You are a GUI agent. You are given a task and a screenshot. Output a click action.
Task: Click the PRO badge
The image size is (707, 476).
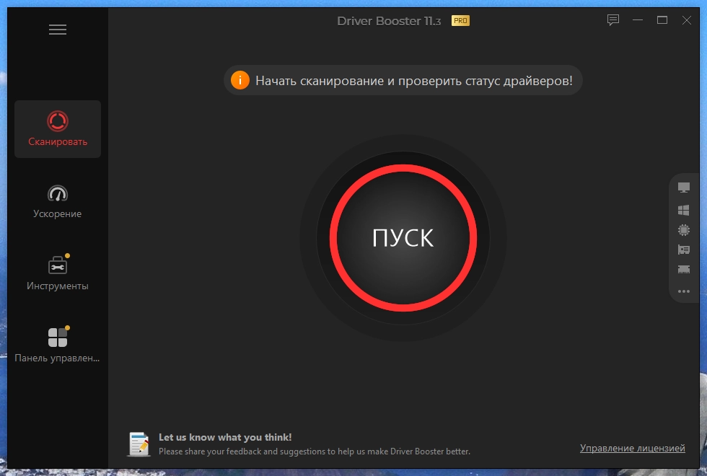[x=460, y=21]
